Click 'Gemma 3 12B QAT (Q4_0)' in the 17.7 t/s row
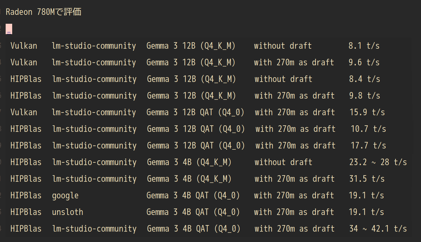 coord(196,146)
